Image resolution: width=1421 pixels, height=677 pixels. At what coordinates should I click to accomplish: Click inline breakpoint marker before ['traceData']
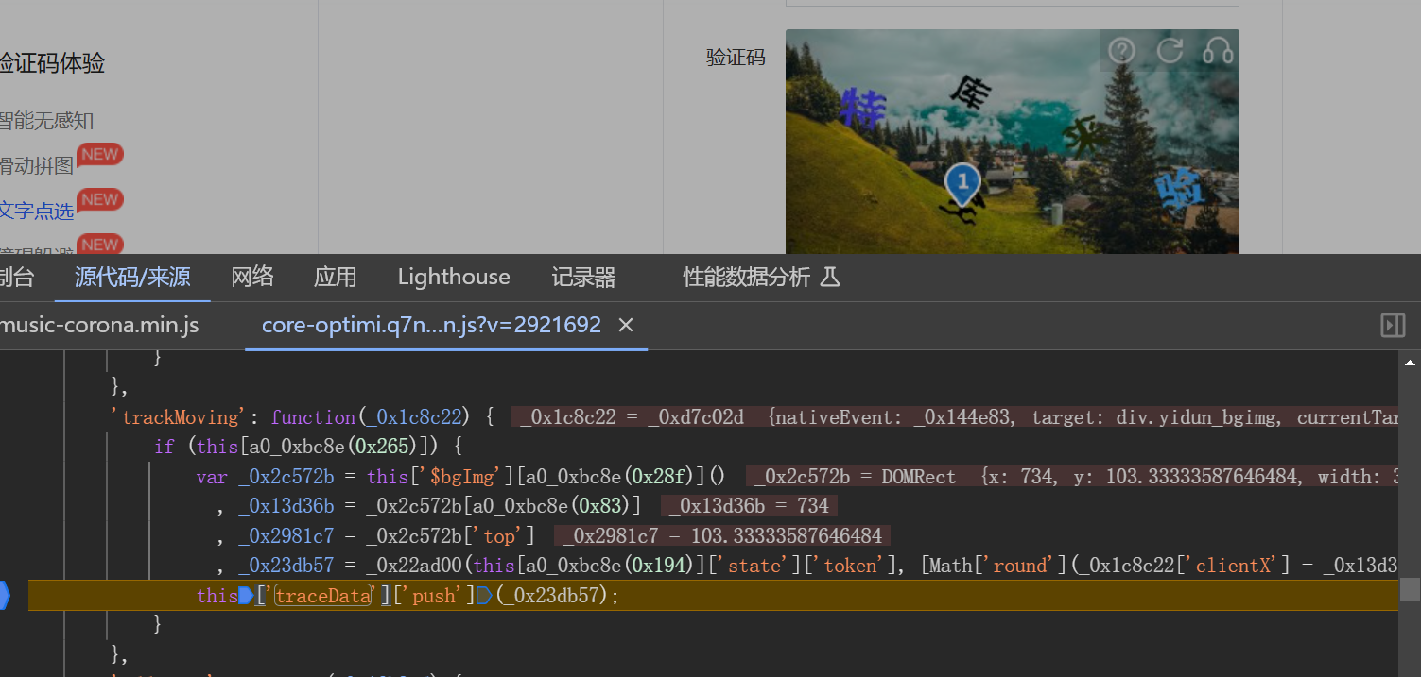[247, 596]
